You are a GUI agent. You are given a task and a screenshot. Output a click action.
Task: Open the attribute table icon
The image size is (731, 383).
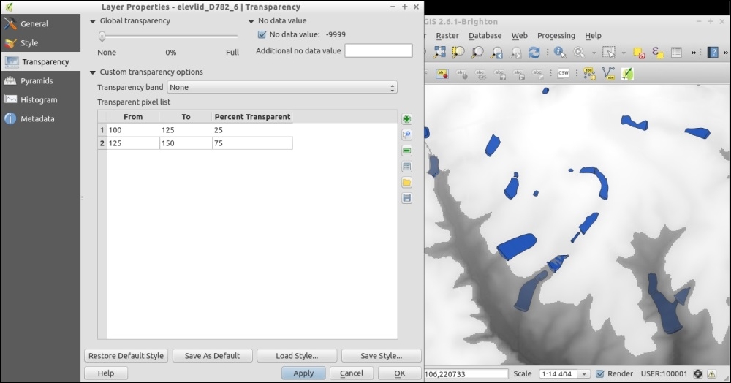tap(676, 52)
